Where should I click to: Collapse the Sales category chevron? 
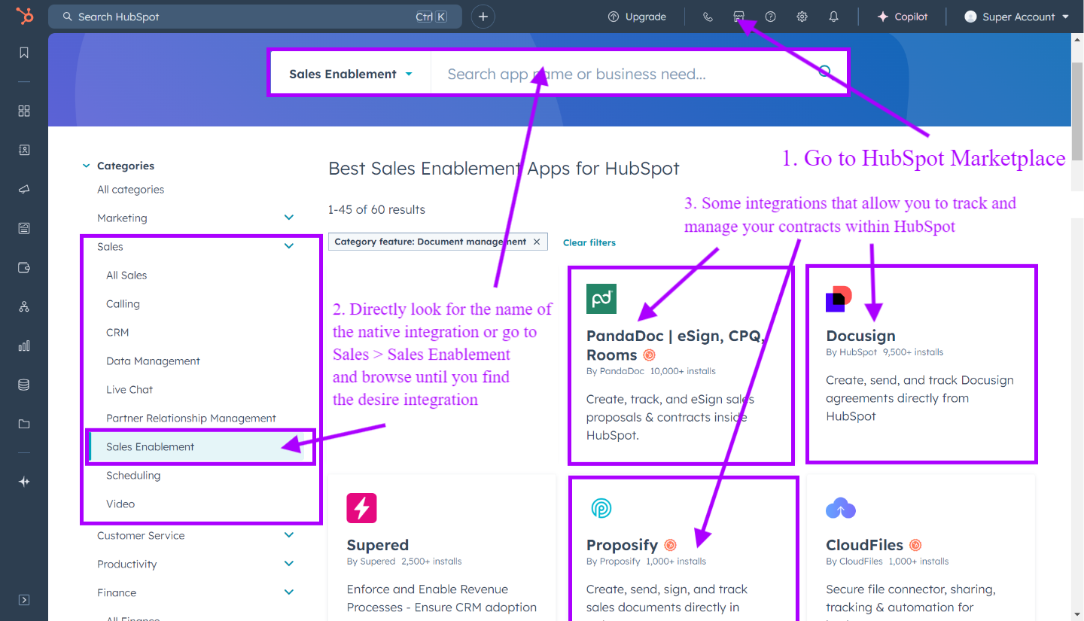[289, 245]
